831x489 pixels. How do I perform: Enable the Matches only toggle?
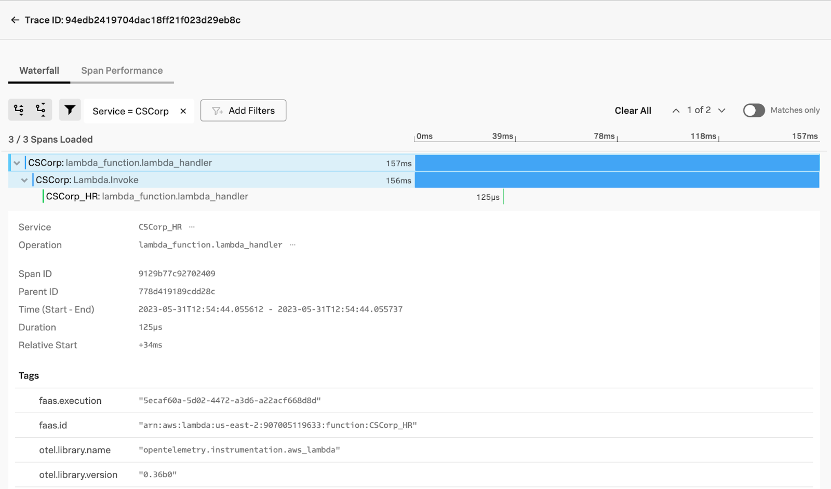point(754,111)
